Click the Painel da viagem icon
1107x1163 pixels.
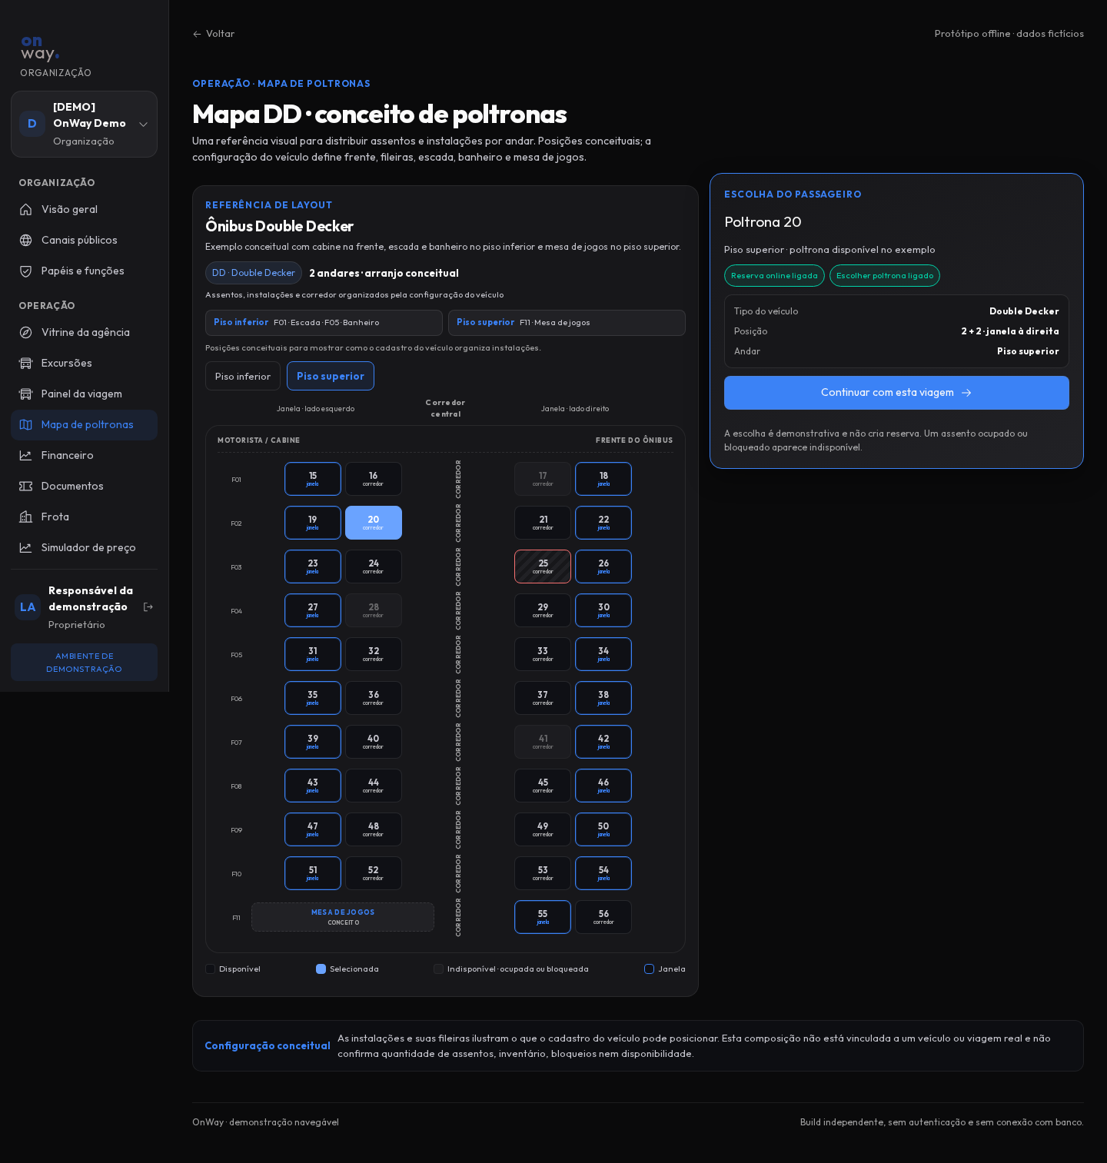[25, 394]
